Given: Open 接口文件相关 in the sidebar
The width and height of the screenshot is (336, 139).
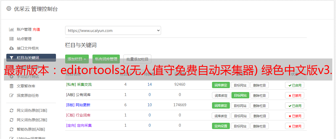Looking at the screenshot, I should tap(28, 48).
